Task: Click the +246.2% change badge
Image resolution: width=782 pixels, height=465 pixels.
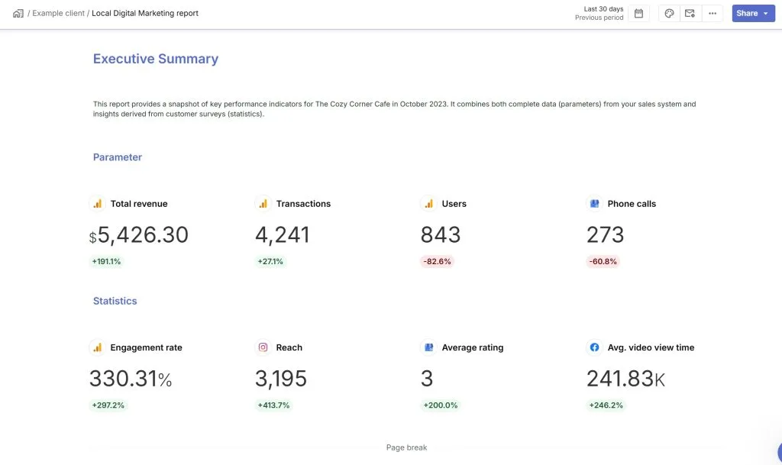Action: pos(606,405)
